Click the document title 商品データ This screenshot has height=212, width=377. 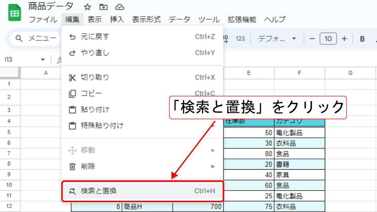pos(51,6)
